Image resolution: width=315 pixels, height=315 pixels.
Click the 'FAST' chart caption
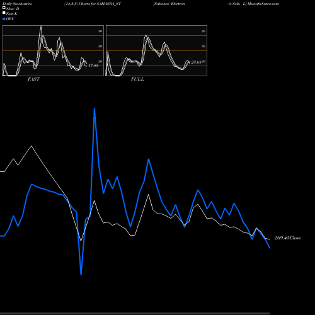coord(33,79)
